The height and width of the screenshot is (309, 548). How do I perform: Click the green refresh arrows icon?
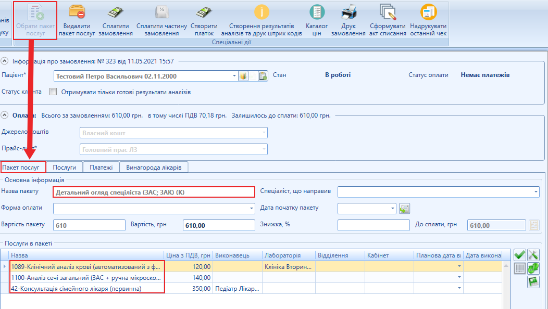tap(533, 268)
